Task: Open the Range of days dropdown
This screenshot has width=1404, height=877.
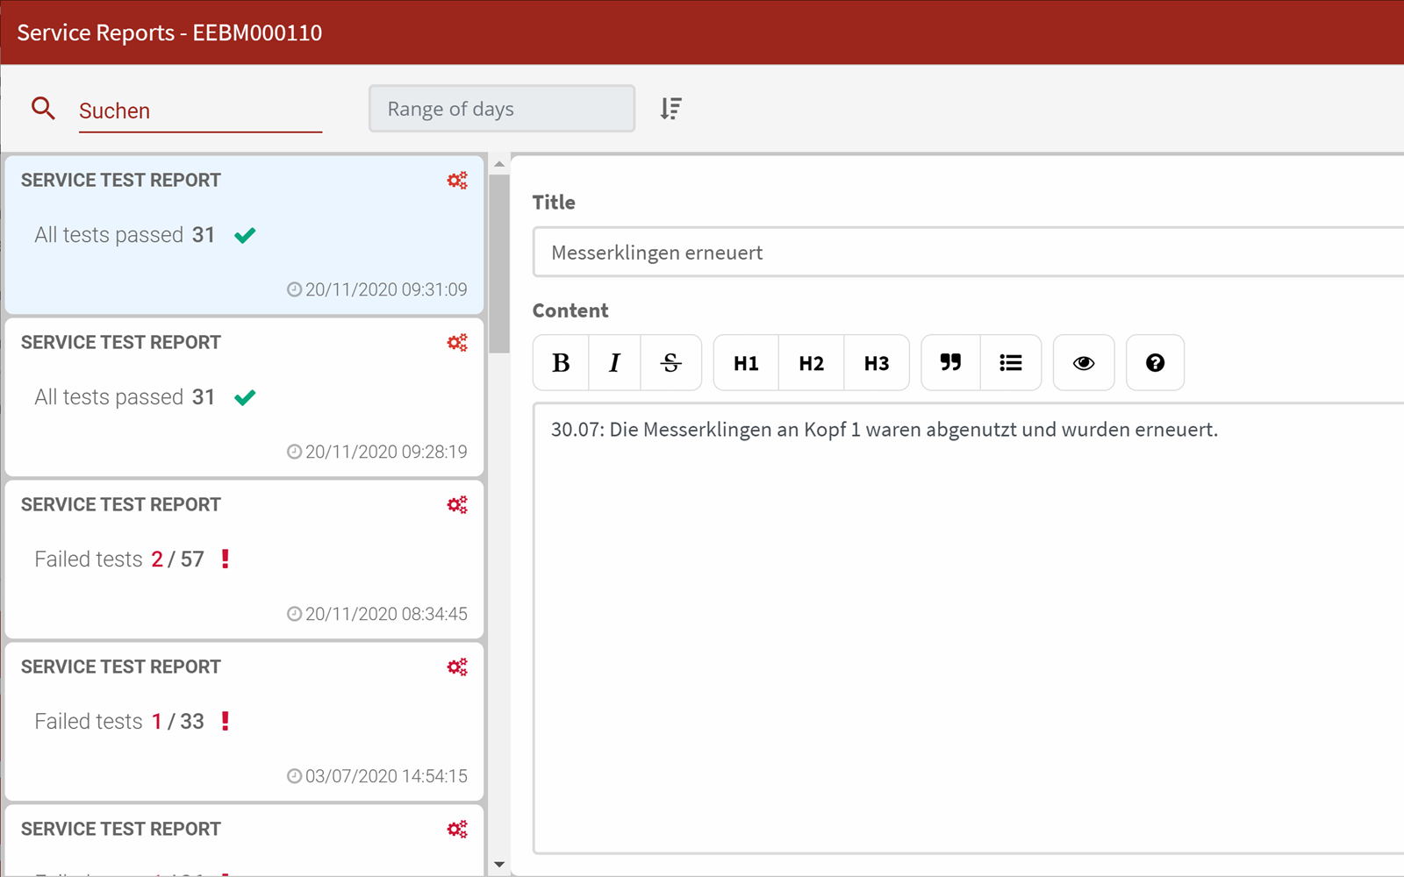Action: pyautogui.click(x=502, y=109)
